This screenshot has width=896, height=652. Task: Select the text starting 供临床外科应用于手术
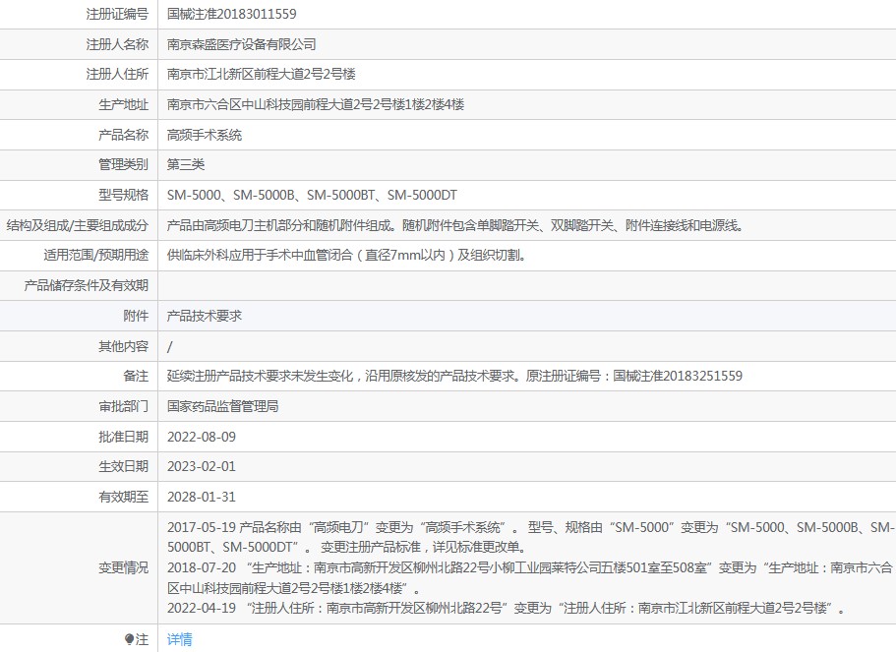(347, 255)
